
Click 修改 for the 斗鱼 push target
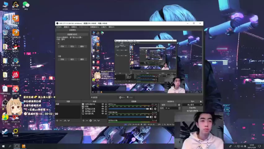[72, 60]
